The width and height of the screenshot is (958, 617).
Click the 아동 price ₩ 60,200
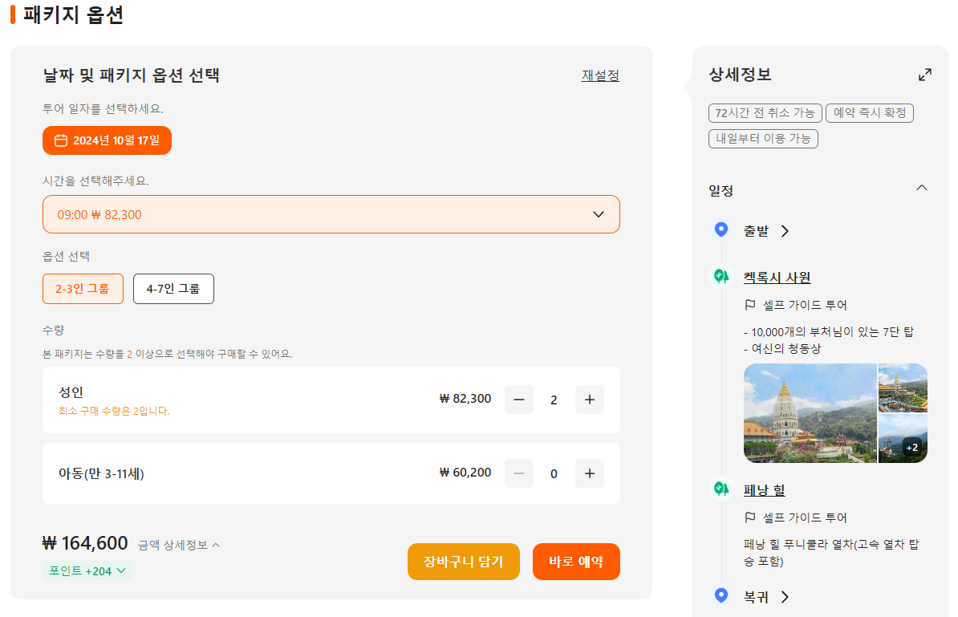click(x=465, y=473)
